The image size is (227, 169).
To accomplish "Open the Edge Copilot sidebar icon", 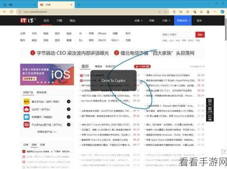I will (x=222, y=12).
